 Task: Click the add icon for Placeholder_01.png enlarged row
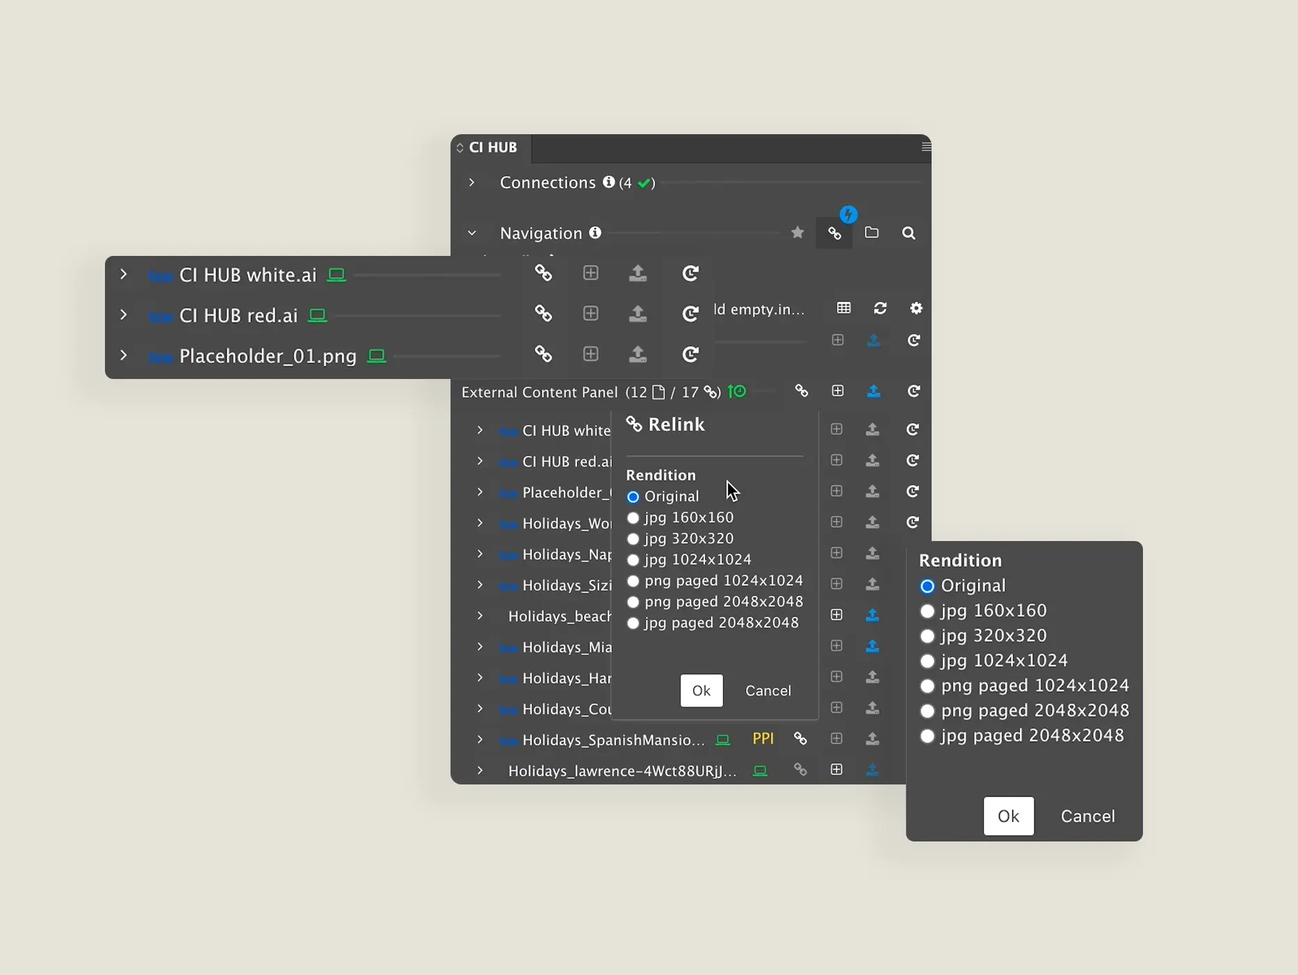click(x=590, y=355)
